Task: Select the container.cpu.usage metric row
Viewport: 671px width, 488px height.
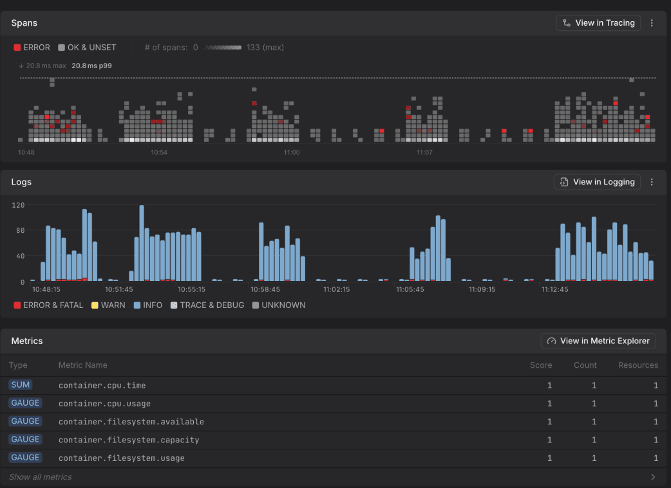Action: point(333,403)
